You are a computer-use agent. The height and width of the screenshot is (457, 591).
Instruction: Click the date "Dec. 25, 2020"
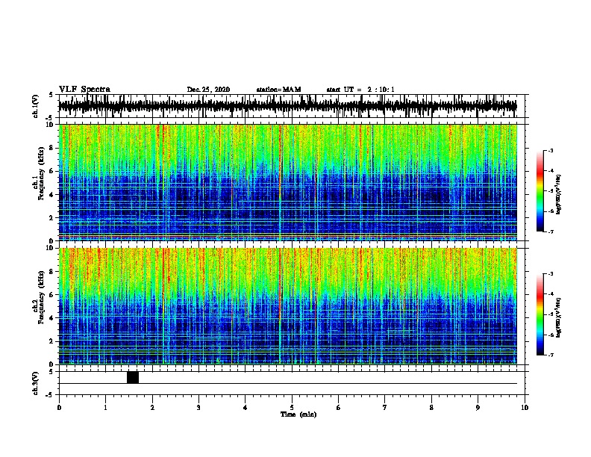(208, 90)
